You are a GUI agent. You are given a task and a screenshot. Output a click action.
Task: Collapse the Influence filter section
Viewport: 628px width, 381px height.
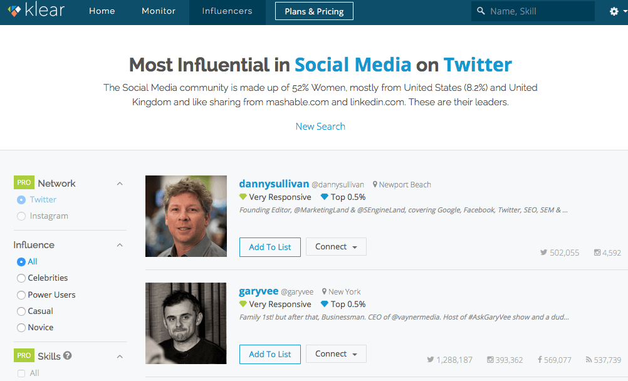click(120, 245)
